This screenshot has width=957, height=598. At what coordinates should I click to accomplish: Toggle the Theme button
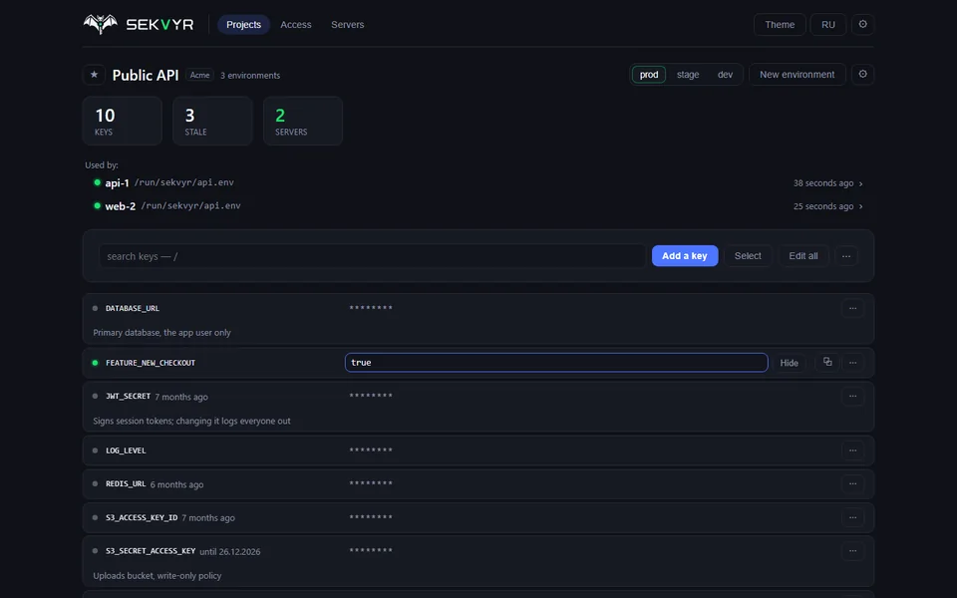pyautogui.click(x=780, y=24)
